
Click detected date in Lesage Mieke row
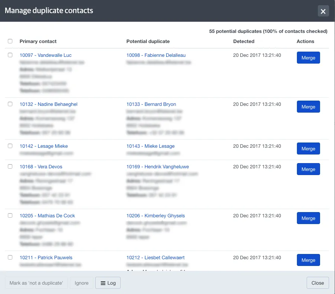click(257, 146)
